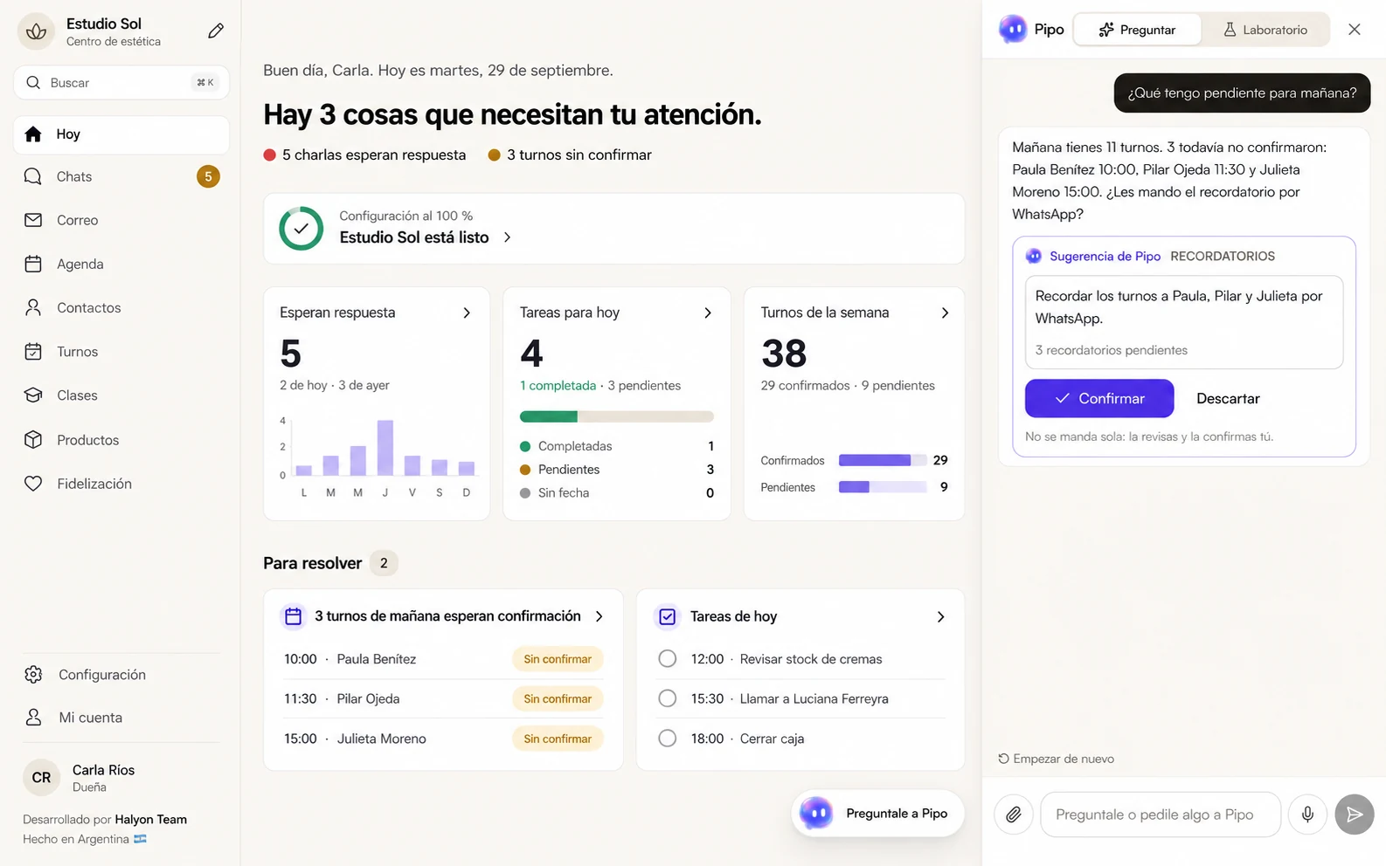Go to Agenda in the sidebar
Screen dimensions: 1386x866
coord(121,264)
